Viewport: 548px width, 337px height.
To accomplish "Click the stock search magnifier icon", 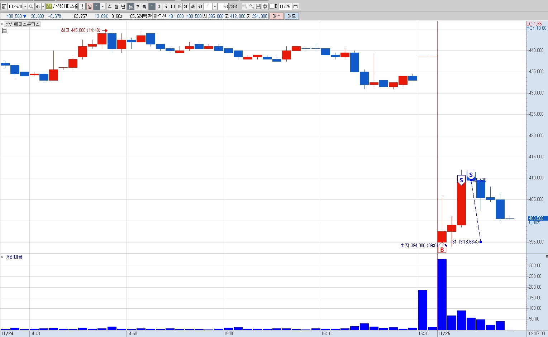I will 31,6.
